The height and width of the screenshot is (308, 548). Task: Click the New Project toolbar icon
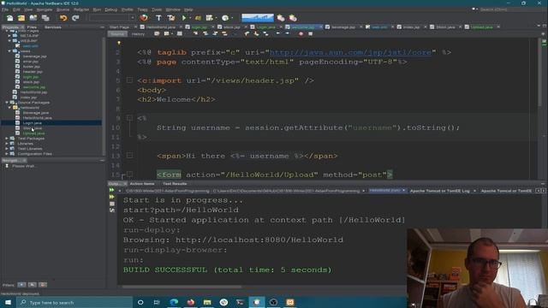click(x=21, y=18)
